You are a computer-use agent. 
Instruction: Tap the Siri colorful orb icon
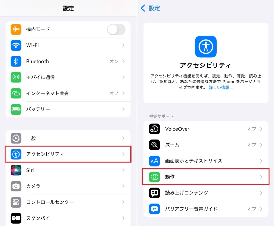coord(16,170)
